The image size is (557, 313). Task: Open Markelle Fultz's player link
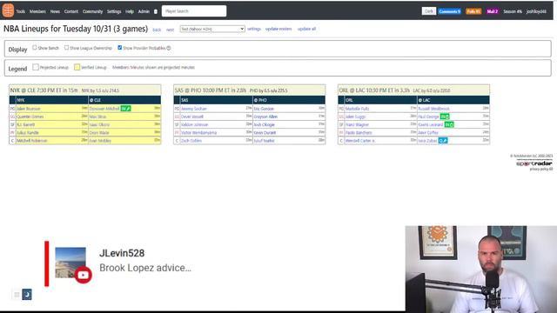[x=358, y=109]
